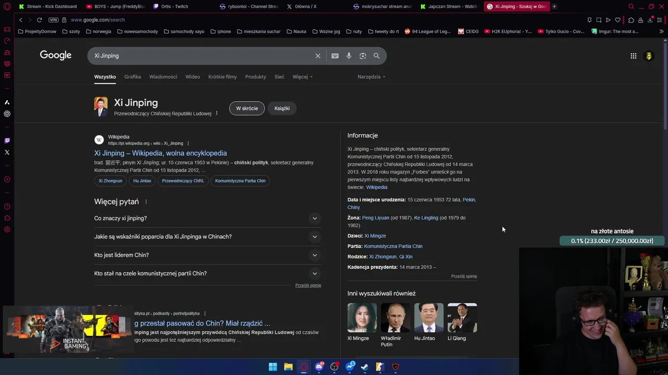Clear the search box with the X icon

[318, 56]
